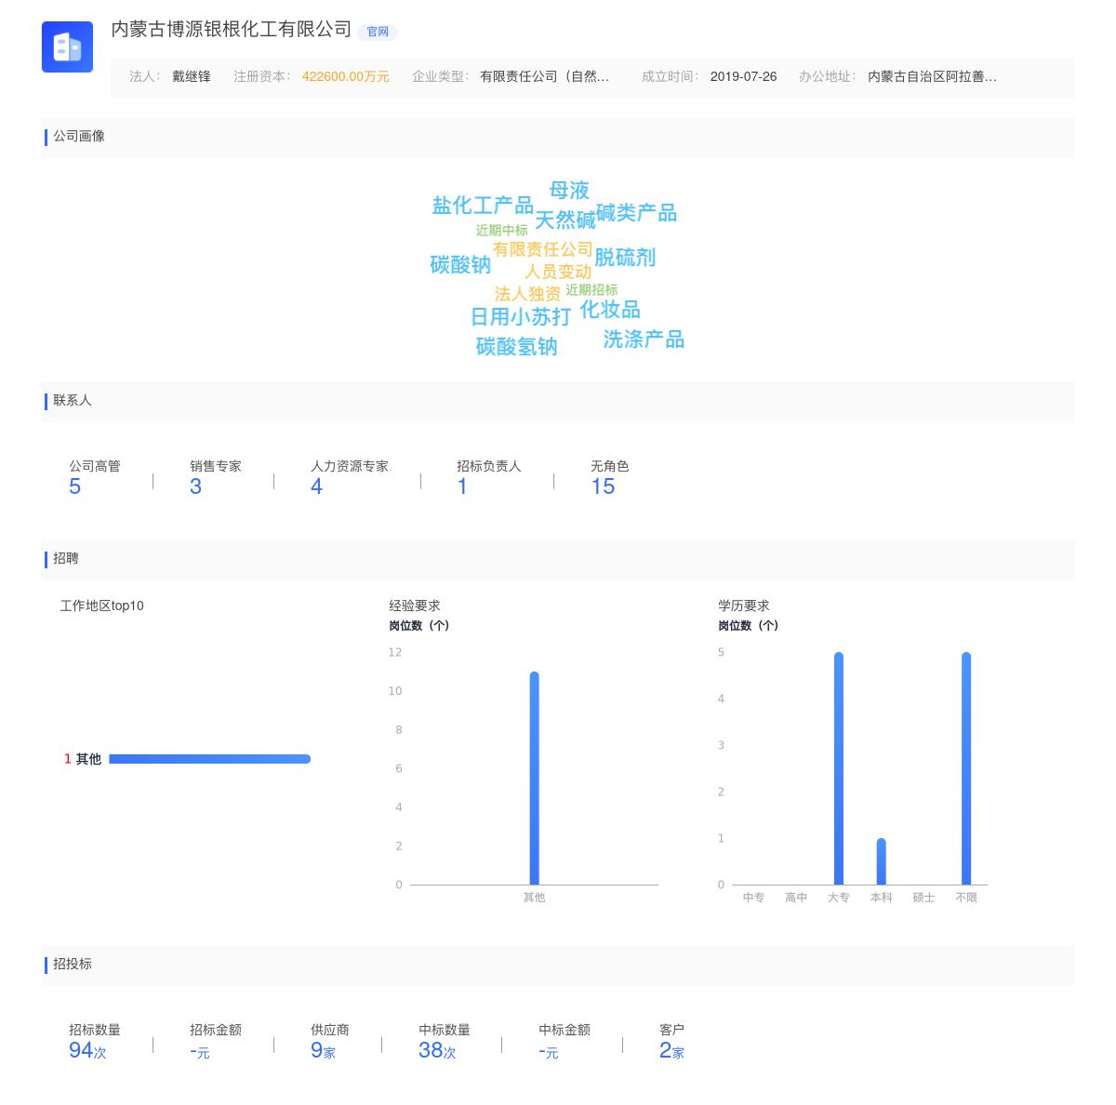Click the 招聘 section marker bar
The width and height of the screenshot is (1116, 1105).
45,559
